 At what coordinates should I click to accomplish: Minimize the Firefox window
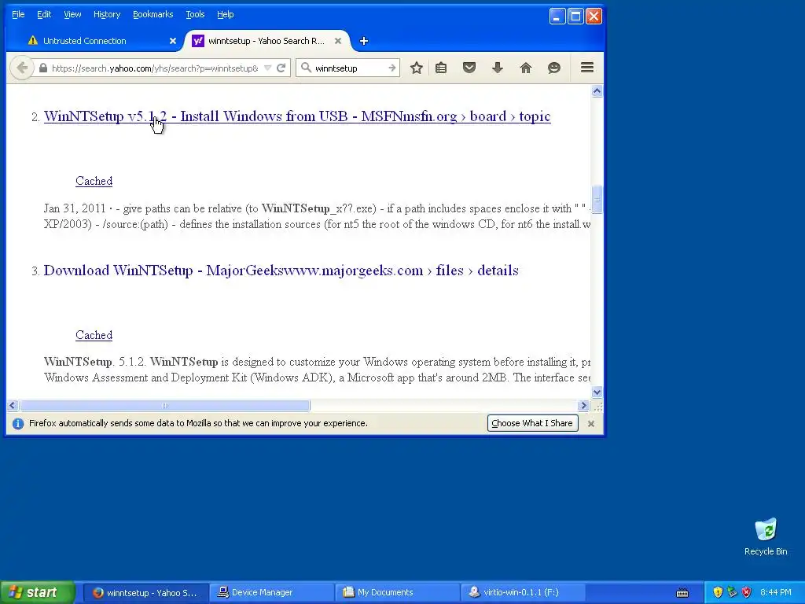point(557,16)
